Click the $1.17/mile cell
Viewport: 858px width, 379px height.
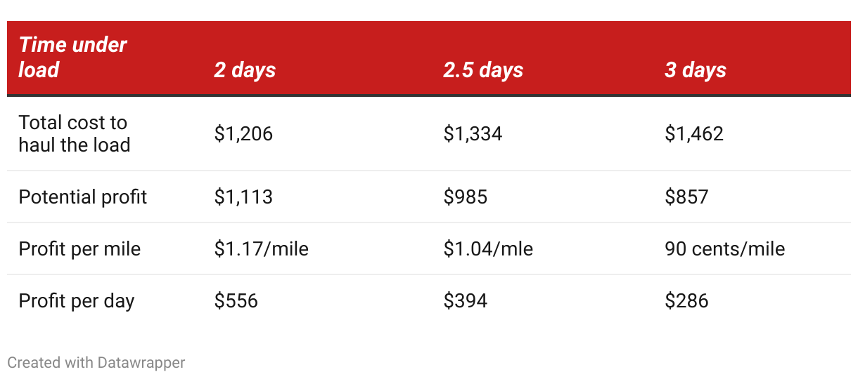pos(262,248)
